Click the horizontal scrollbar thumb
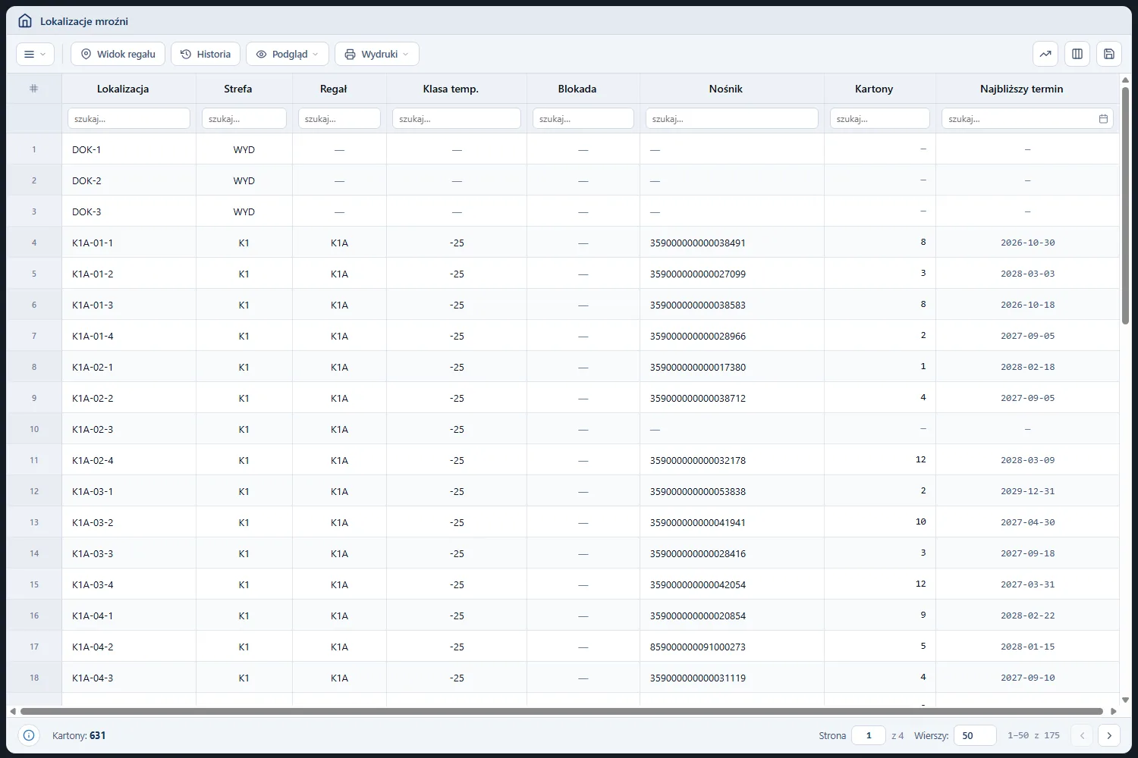 click(x=561, y=711)
